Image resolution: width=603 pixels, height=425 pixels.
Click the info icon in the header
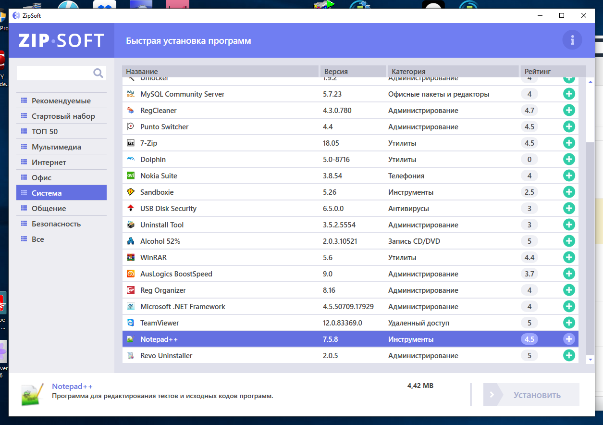[572, 40]
